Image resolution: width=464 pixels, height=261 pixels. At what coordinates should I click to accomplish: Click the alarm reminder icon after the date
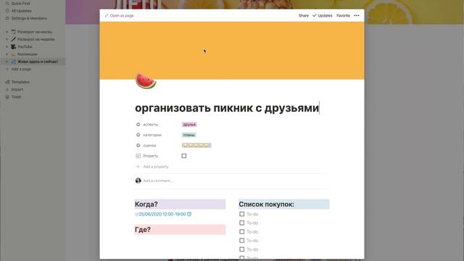(189, 214)
